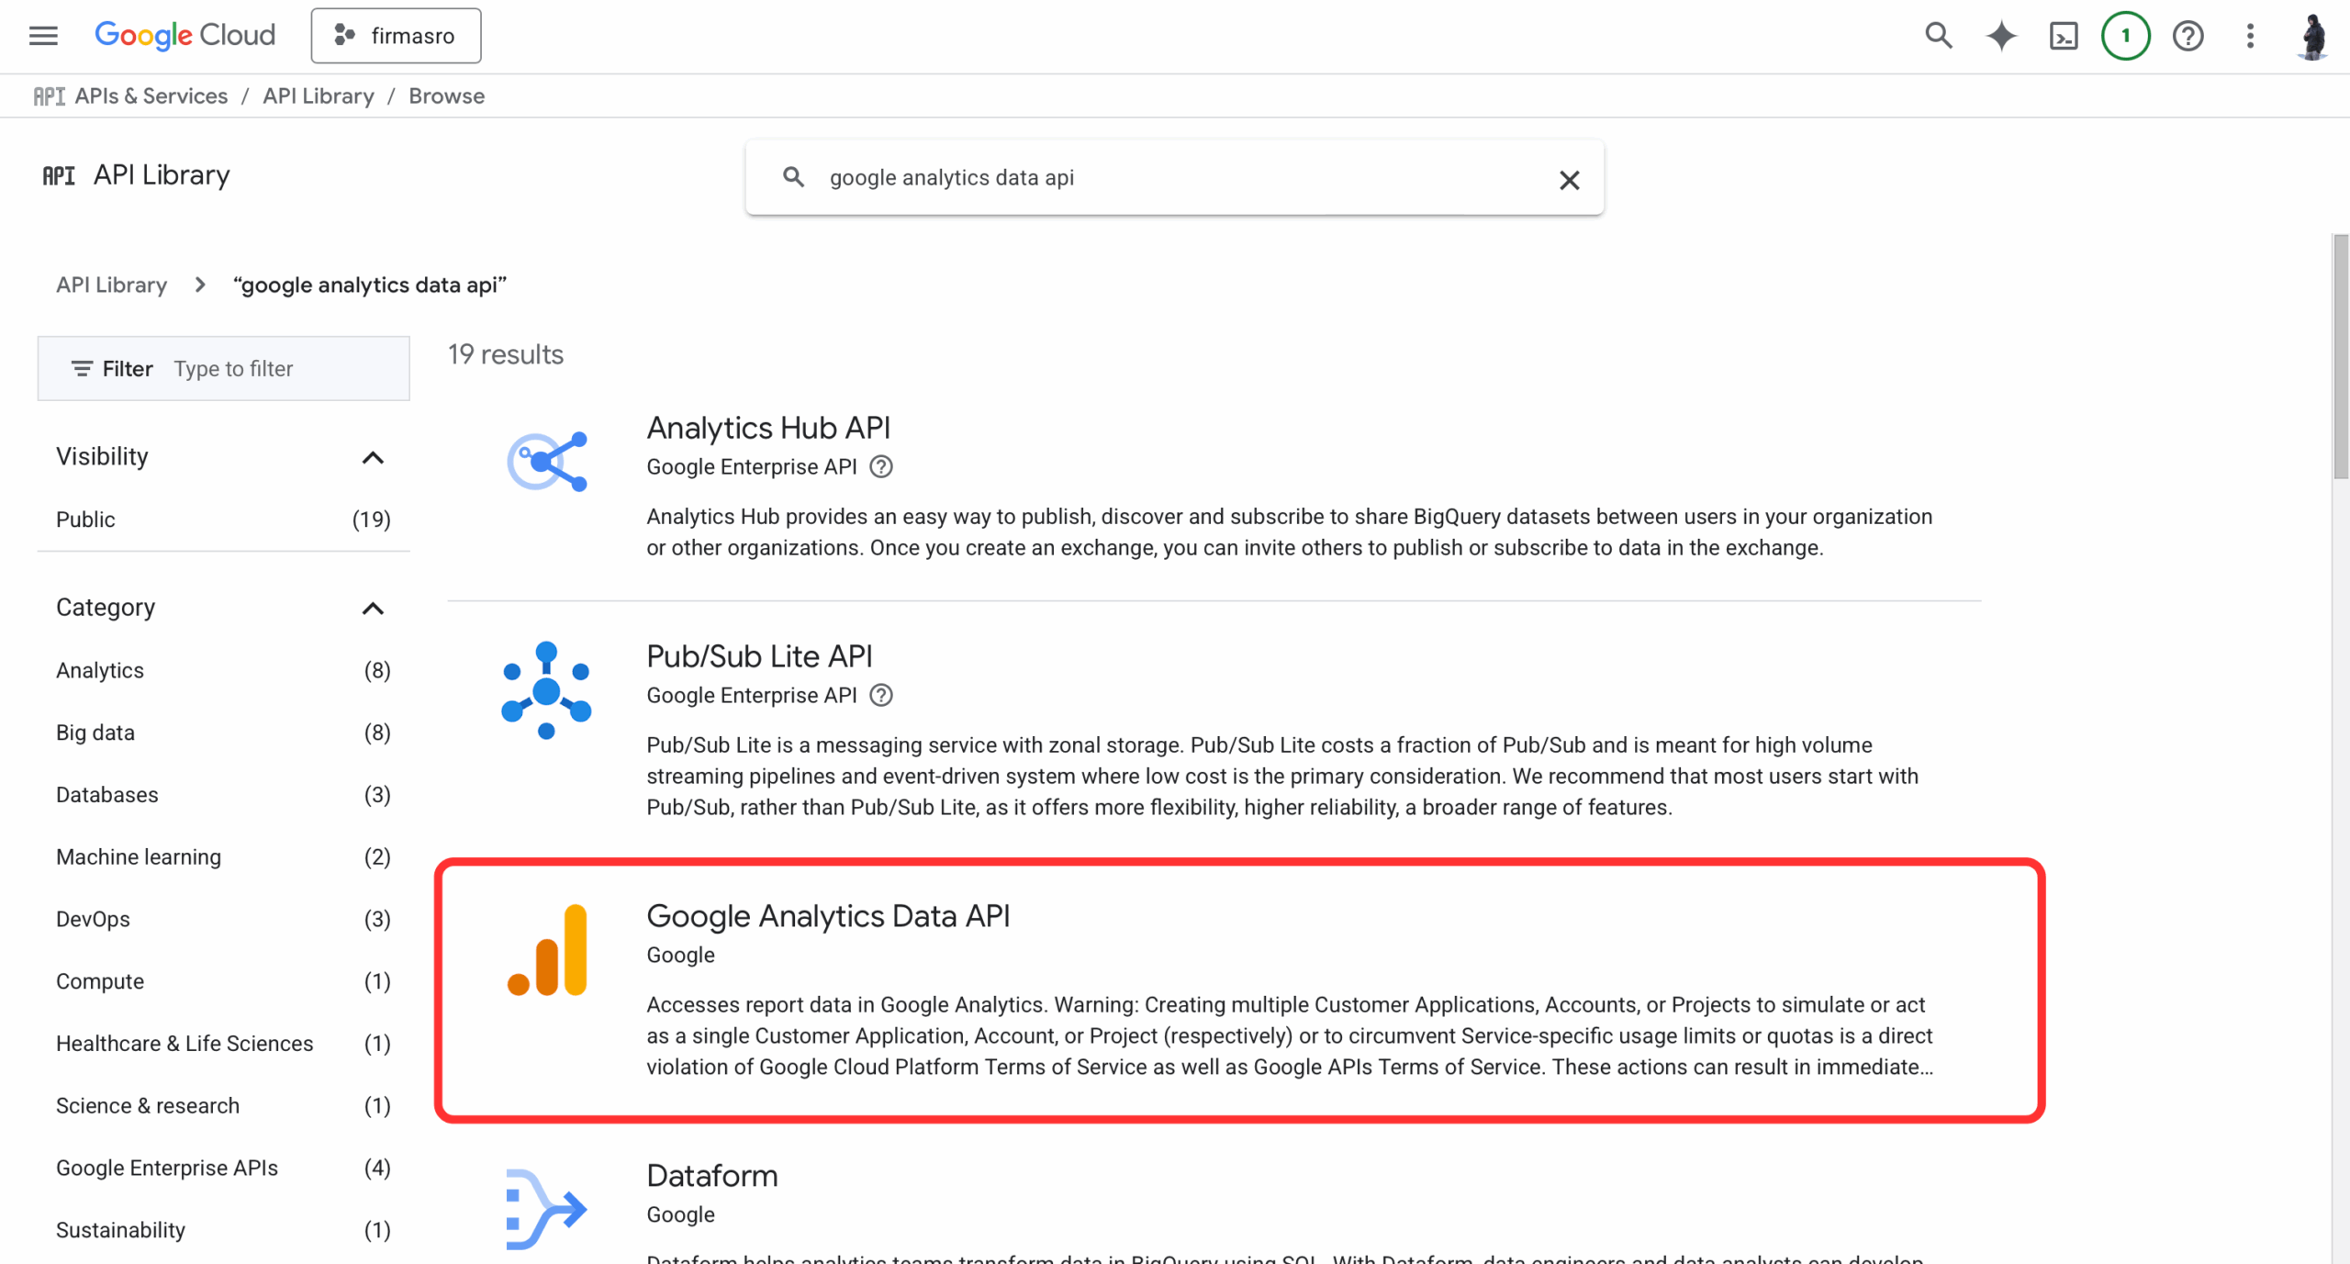This screenshot has height=1264, width=2350.
Task: Filter by Science & research category
Action: [223, 1106]
